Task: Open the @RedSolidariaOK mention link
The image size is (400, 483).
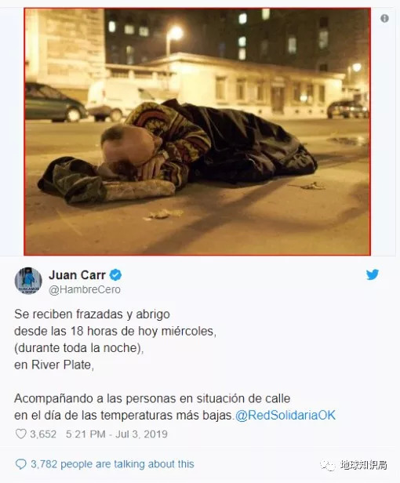Action: pos(285,415)
